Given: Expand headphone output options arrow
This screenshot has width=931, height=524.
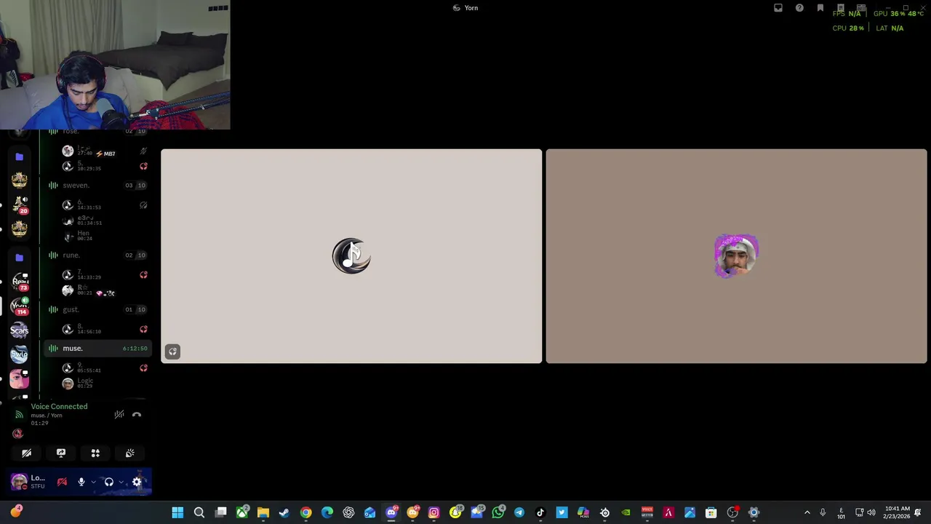Looking at the screenshot, I should coord(121,482).
